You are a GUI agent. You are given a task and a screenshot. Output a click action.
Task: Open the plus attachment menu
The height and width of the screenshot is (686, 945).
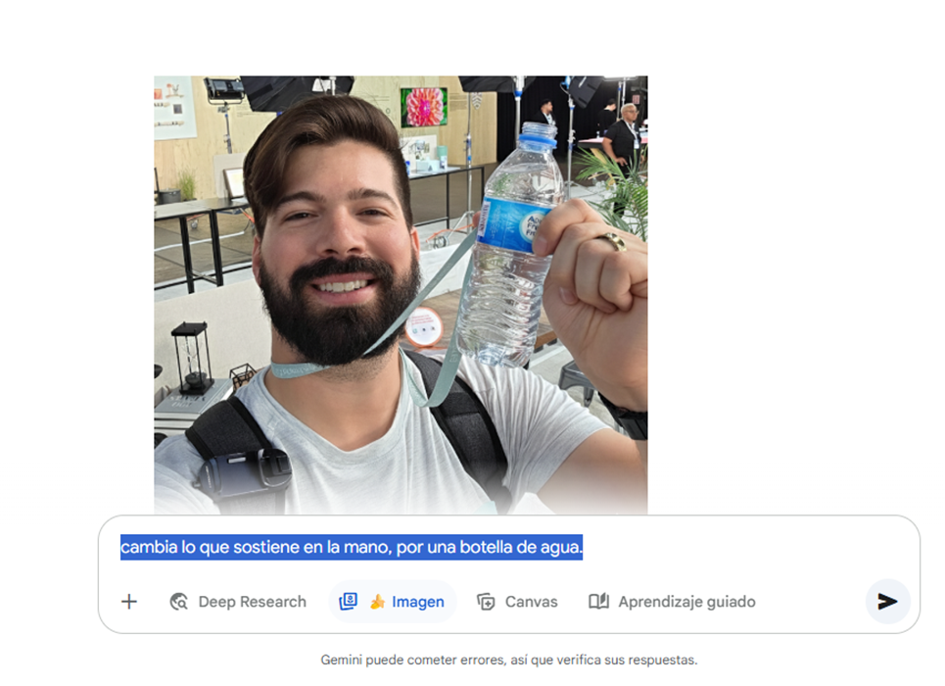[x=129, y=602]
